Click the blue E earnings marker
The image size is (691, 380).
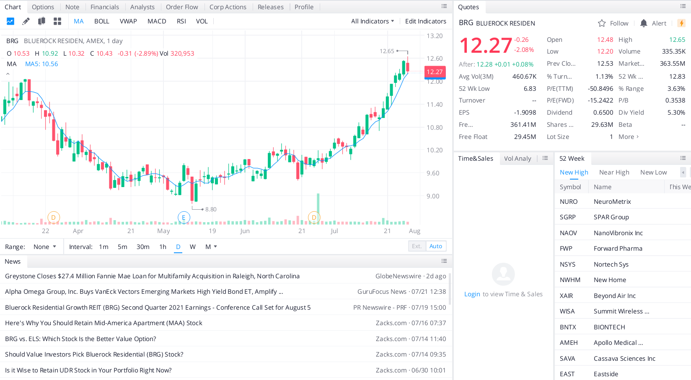pos(184,218)
